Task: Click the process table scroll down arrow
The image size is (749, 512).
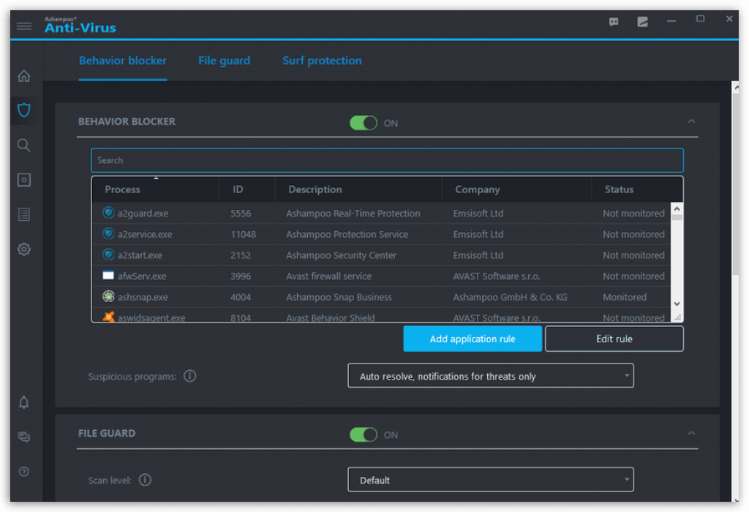Action: click(677, 304)
